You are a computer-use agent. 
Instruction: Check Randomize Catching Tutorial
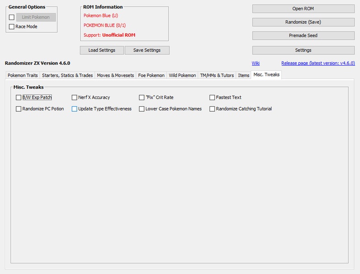[212, 109]
